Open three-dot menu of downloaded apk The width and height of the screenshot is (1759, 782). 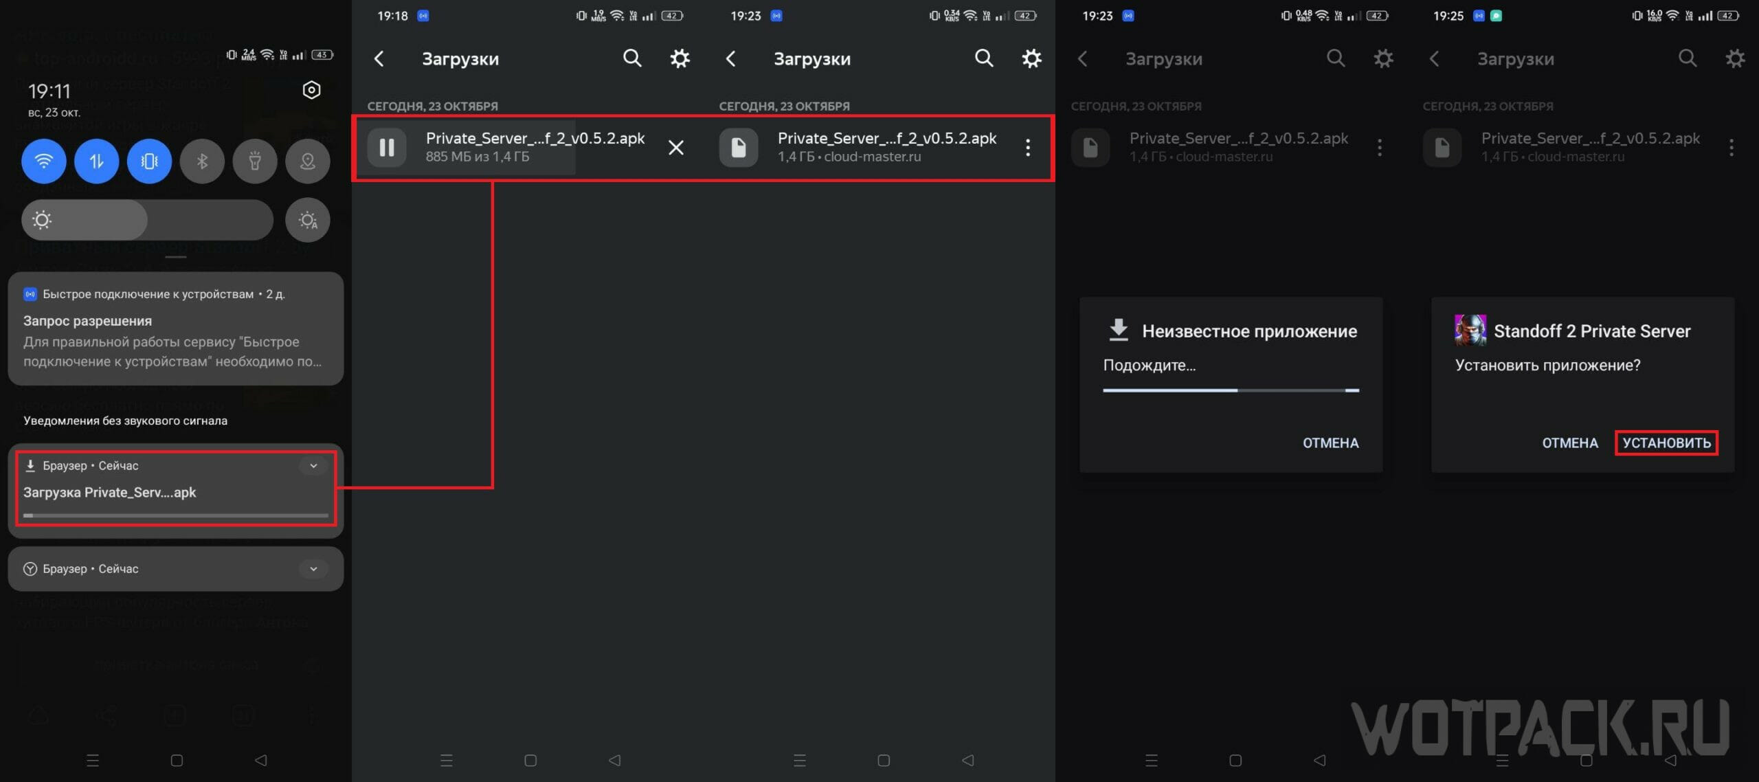(x=1028, y=147)
